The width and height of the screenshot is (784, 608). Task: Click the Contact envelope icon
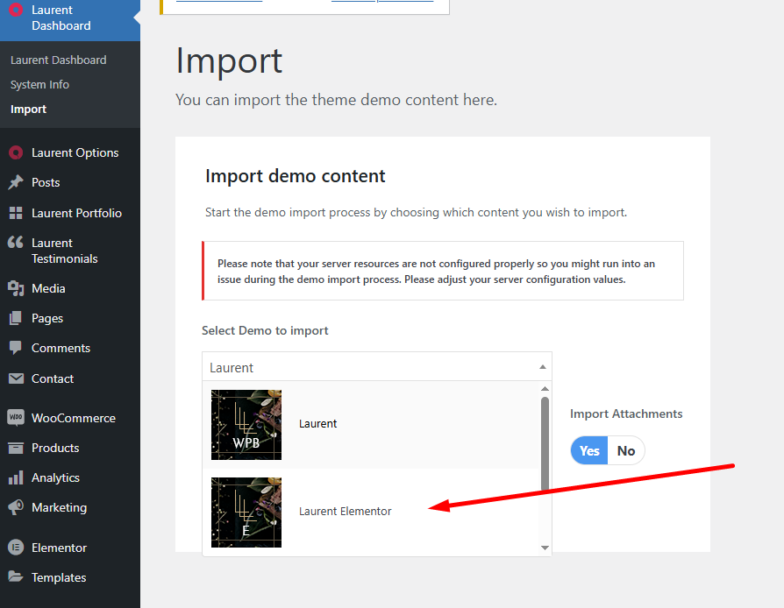16,378
